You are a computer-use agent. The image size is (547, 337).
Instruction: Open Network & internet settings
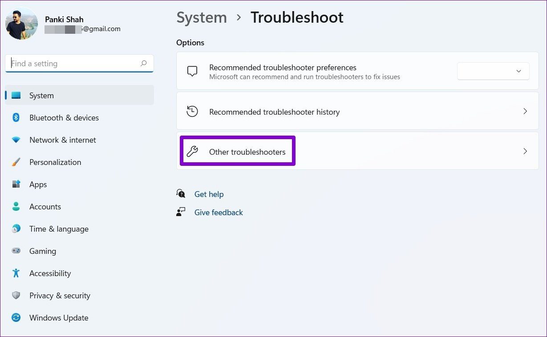tap(79, 140)
